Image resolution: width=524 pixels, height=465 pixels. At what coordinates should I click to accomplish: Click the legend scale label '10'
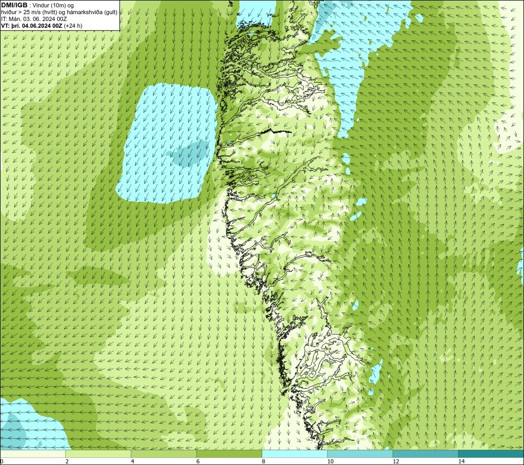click(330, 462)
